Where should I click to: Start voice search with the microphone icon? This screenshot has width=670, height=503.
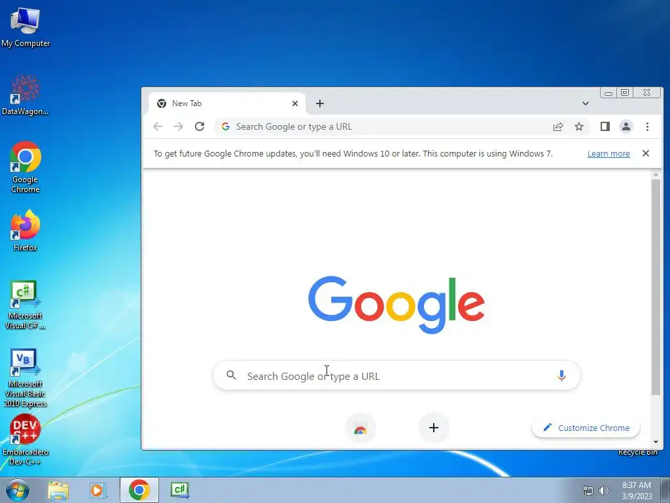561,375
